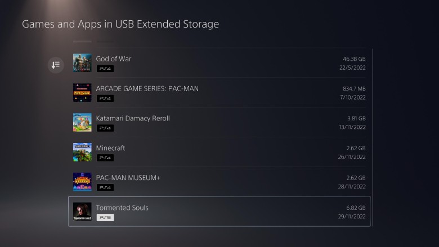
Task: Open the sort order icon button
Action: 55,65
